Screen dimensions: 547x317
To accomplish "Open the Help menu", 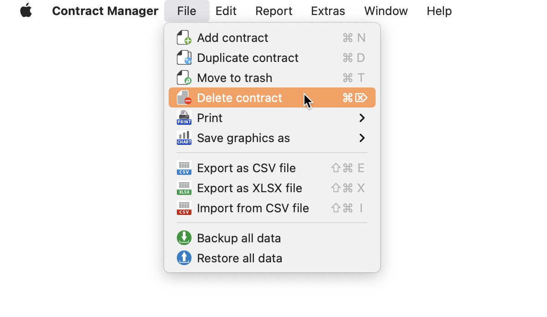I will tap(439, 11).
